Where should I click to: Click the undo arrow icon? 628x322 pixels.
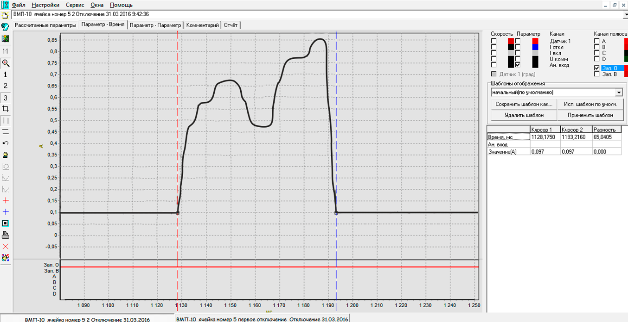point(6,143)
